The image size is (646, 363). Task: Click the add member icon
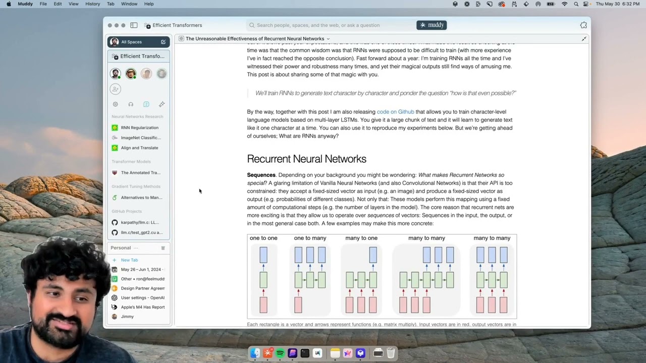point(116,89)
